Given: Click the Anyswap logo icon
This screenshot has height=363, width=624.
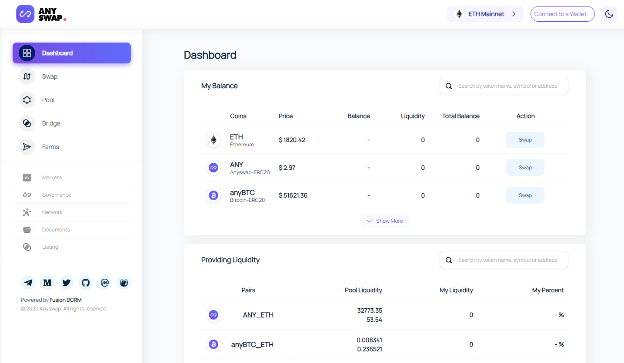Looking at the screenshot, I should (x=25, y=14).
